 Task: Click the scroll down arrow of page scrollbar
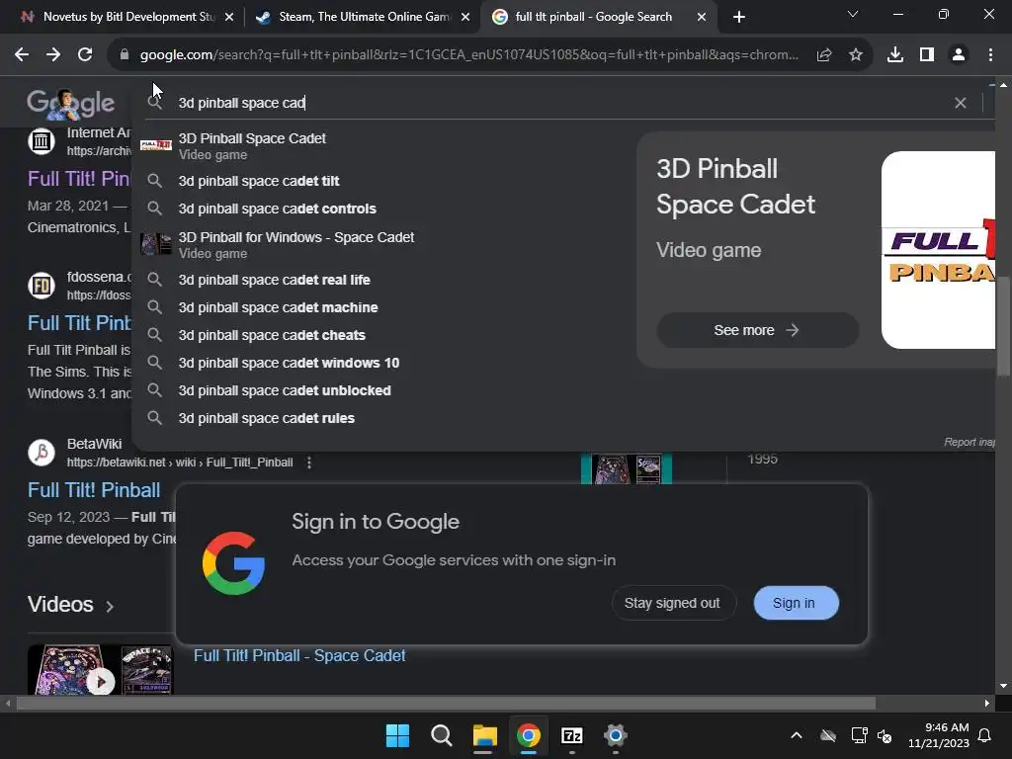(x=1003, y=686)
